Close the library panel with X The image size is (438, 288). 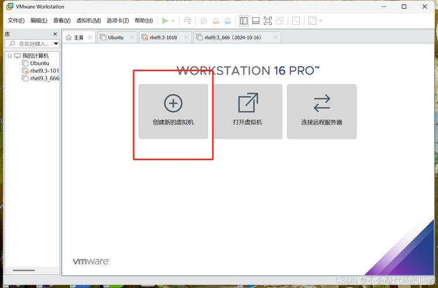[56, 34]
